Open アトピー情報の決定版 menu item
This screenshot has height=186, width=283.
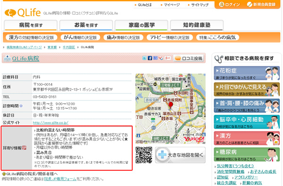point(170,37)
